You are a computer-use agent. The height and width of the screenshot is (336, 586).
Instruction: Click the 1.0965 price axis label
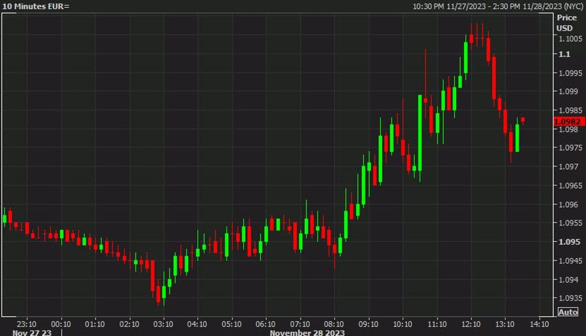coord(568,185)
